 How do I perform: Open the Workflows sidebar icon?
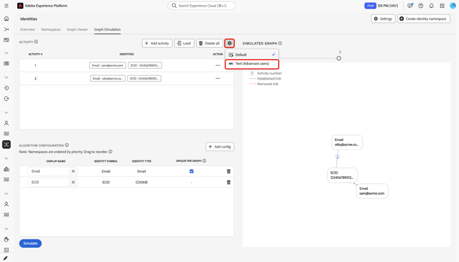[7, 29]
